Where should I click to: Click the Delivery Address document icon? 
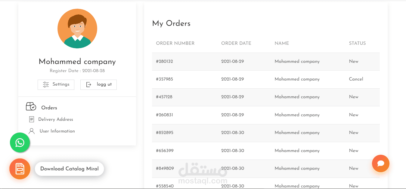[x=31, y=120]
